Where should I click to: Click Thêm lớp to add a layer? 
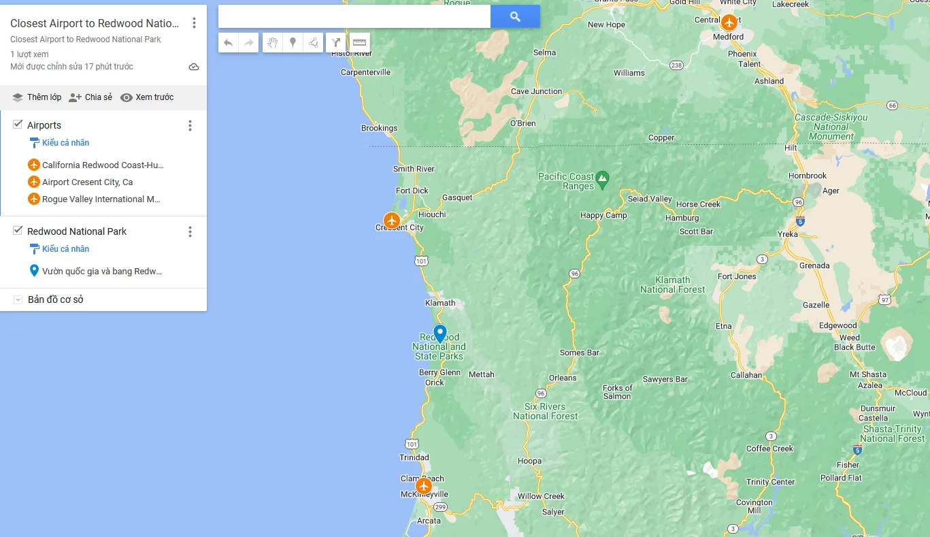(44, 97)
